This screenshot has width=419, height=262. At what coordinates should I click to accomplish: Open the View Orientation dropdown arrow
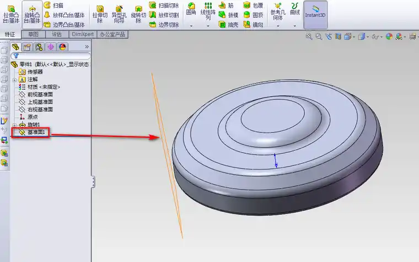pyautogui.click(x=354, y=37)
